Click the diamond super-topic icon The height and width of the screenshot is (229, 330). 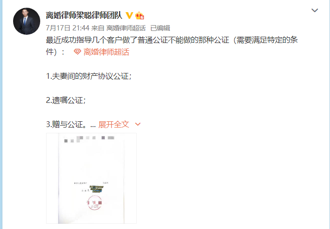(x=77, y=52)
